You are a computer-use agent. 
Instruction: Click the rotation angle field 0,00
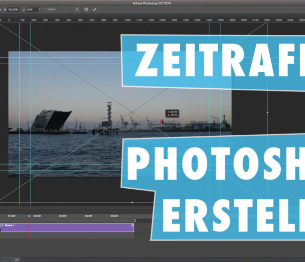point(32,9)
